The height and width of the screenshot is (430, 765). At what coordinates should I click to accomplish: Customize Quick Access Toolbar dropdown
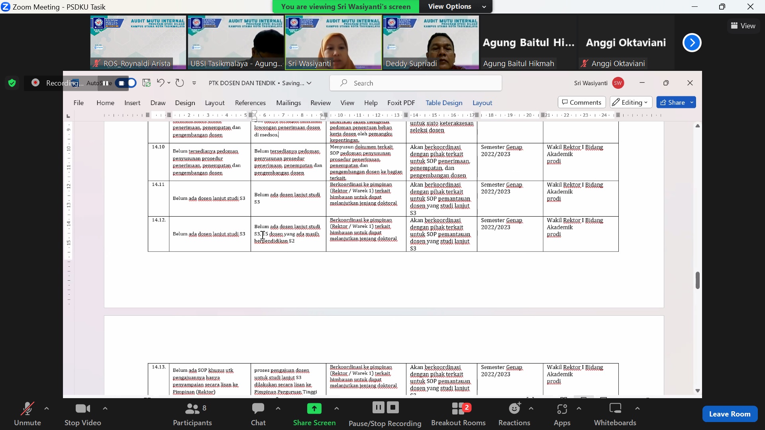(194, 83)
